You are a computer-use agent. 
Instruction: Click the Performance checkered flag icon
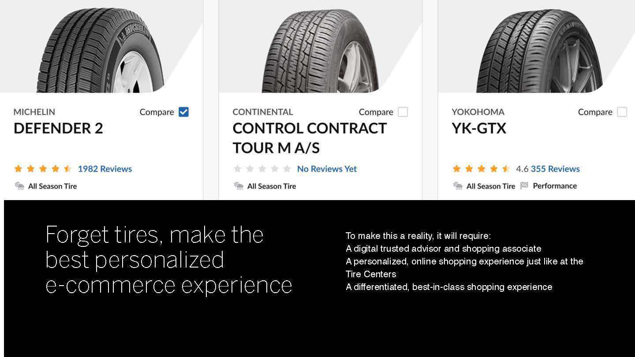[524, 186]
